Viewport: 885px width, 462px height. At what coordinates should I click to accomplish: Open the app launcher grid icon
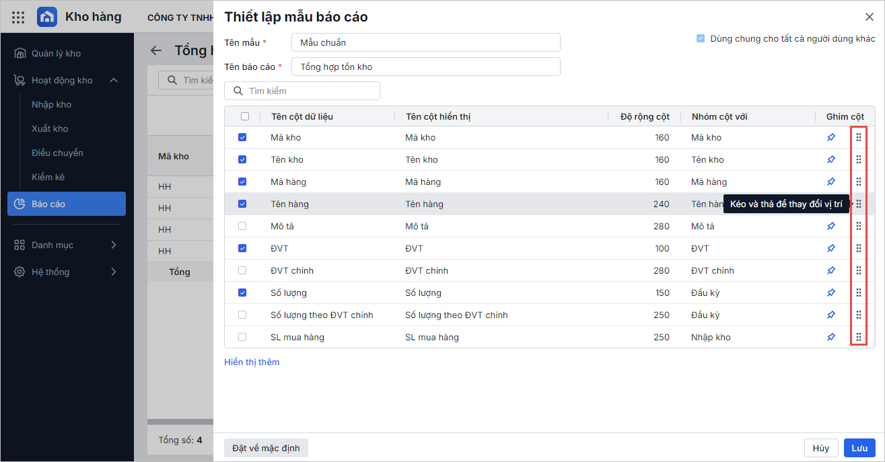click(18, 17)
